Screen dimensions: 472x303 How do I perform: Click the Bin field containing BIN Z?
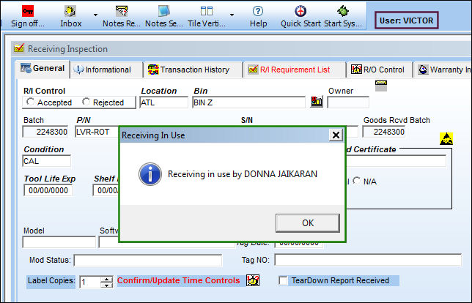tap(248, 102)
